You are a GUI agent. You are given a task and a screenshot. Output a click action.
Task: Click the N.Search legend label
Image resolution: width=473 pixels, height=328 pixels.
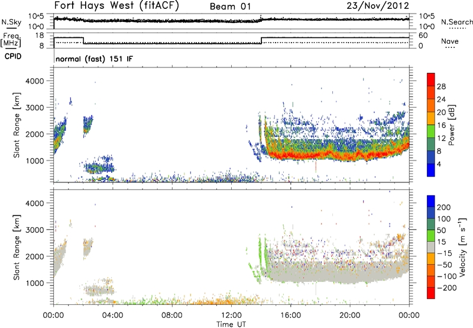pyautogui.click(x=456, y=22)
